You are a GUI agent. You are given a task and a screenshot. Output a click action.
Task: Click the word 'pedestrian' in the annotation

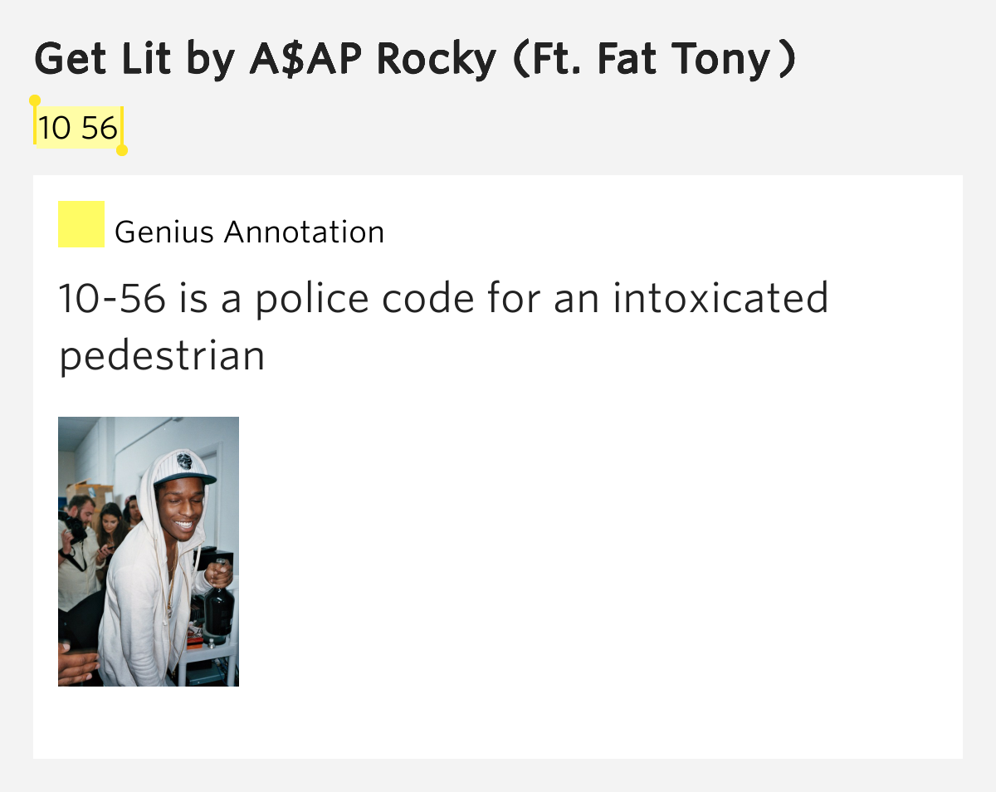pyautogui.click(x=162, y=356)
